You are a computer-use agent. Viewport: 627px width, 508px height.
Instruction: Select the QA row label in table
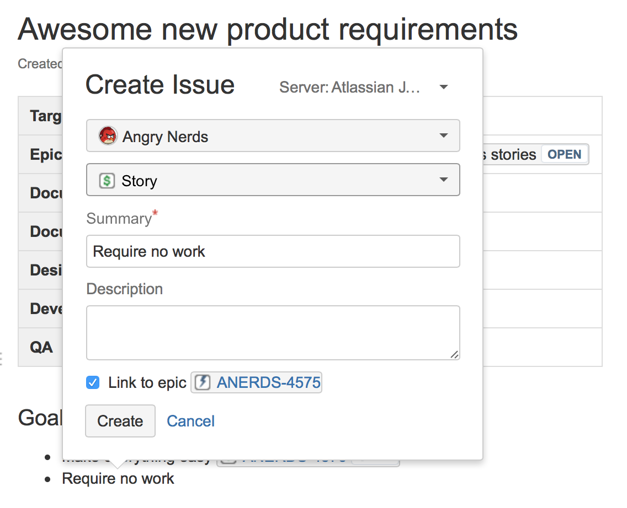click(x=41, y=347)
